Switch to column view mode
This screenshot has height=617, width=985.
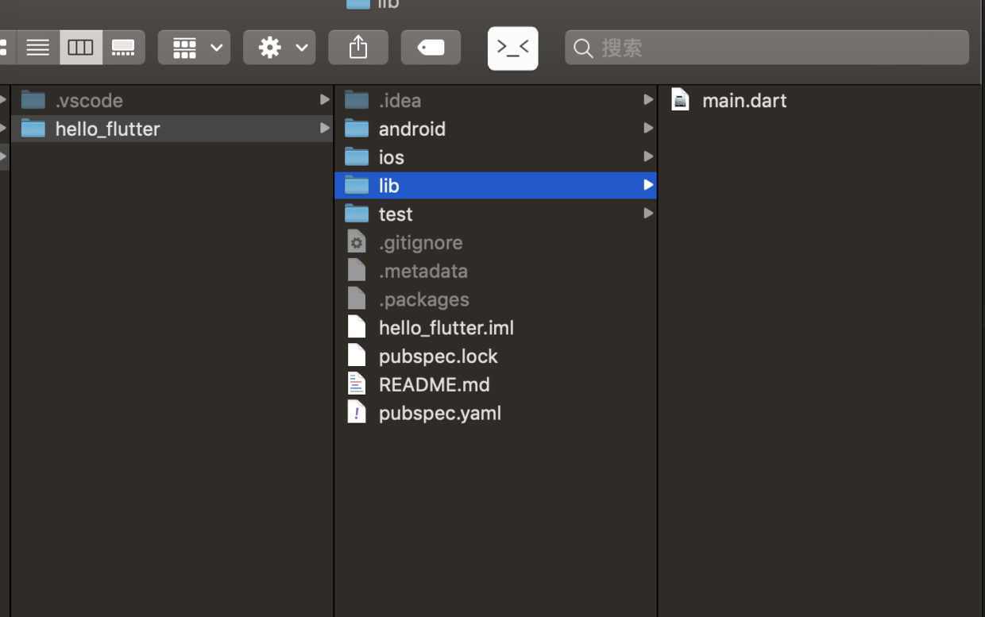tap(81, 48)
